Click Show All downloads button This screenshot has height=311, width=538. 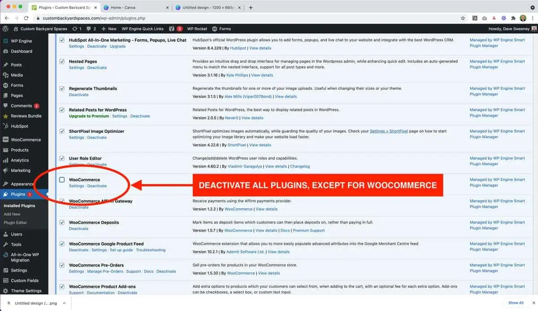tap(516, 303)
